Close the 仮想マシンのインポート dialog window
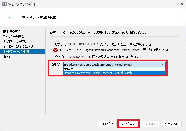This screenshot has width=186, height=131. point(182,4)
